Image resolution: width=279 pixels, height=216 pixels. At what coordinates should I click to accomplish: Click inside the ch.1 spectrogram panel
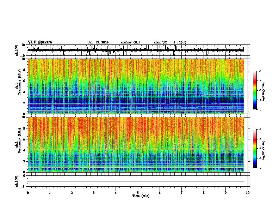pyautogui.click(x=136, y=86)
